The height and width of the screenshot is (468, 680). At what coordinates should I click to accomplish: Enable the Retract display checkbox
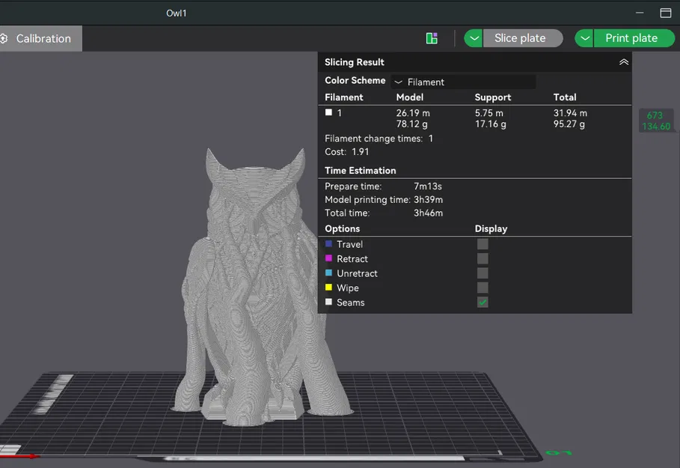click(483, 258)
